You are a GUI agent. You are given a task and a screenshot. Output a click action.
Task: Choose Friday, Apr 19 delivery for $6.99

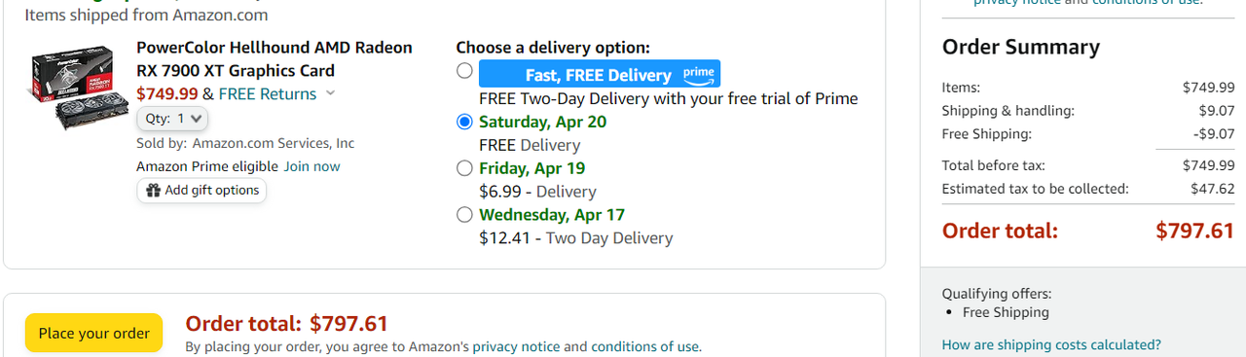pos(464,168)
